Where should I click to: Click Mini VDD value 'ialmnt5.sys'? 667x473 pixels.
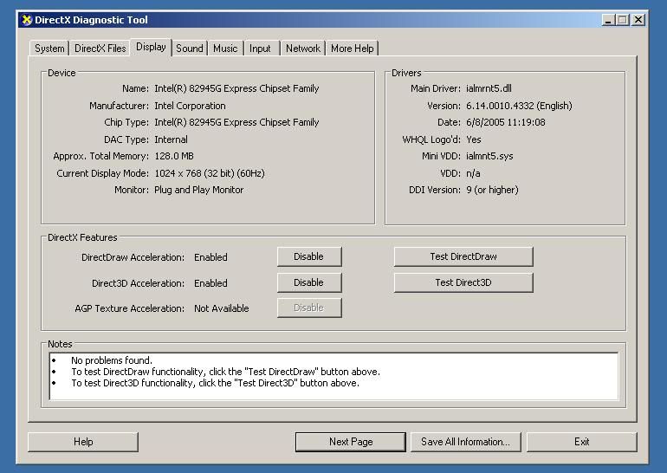tap(489, 156)
